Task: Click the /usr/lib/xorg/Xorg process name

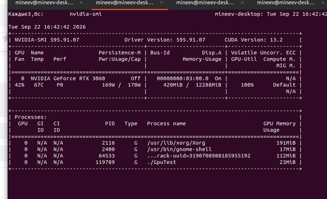Action: [176, 143]
